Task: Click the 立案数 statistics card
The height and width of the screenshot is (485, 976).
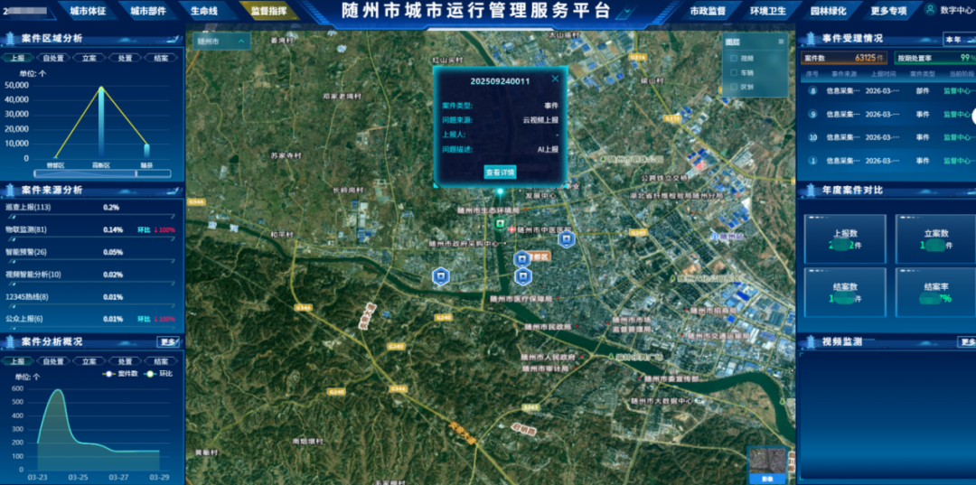Action: [x=936, y=239]
